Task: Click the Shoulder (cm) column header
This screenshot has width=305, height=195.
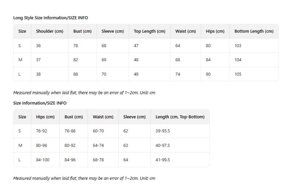Action: point(50,31)
